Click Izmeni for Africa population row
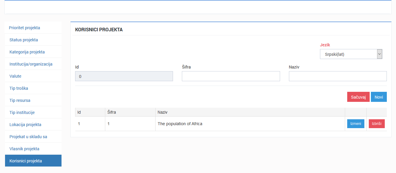 [355, 124]
